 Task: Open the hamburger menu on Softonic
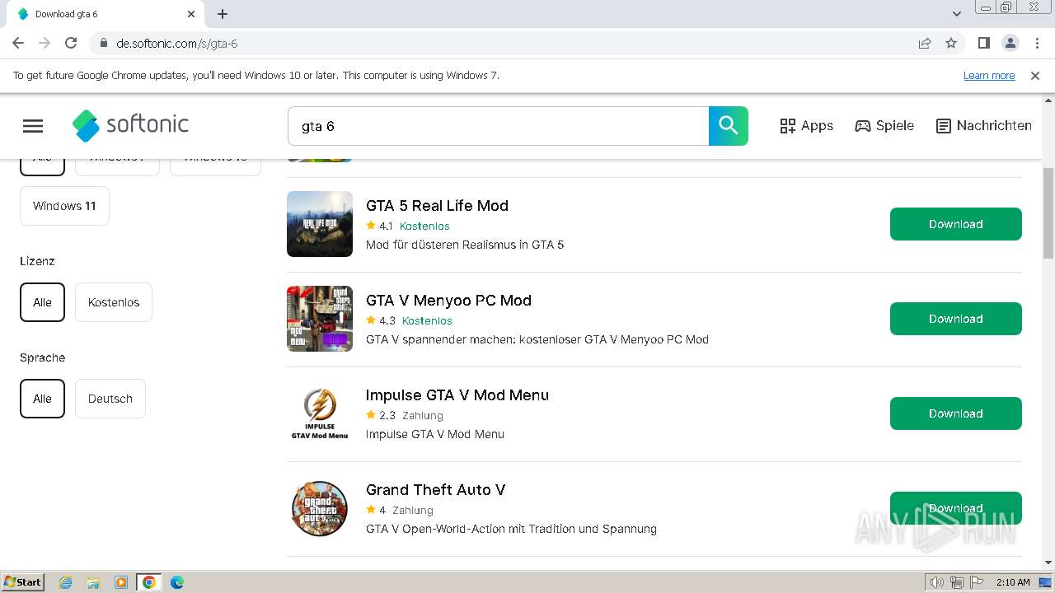(x=33, y=126)
